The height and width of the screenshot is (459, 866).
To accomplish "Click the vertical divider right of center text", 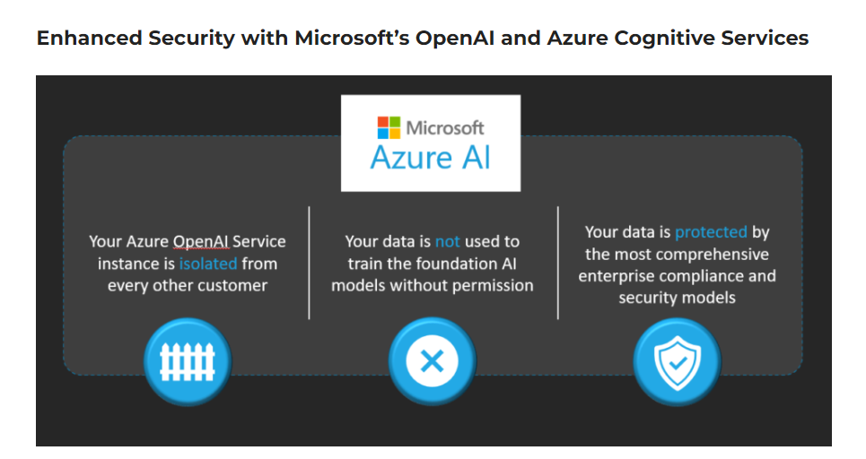I will point(558,264).
